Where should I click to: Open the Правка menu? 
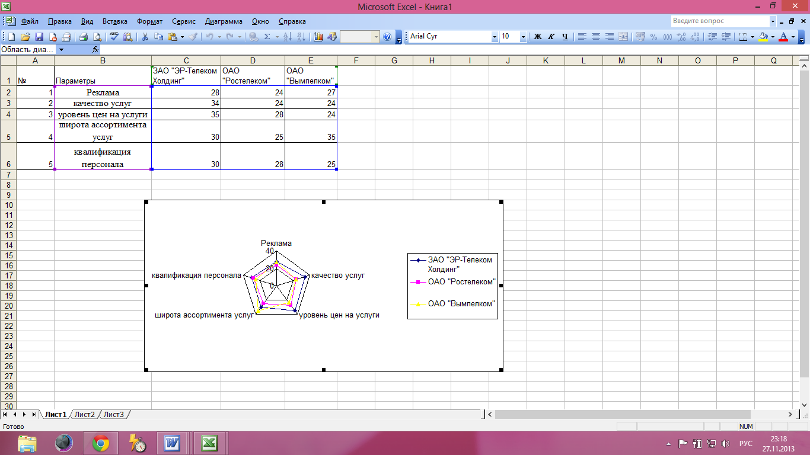click(x=60, y=21)
